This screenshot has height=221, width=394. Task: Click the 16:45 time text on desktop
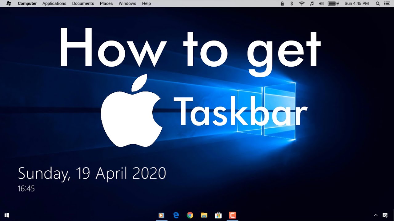26,189
